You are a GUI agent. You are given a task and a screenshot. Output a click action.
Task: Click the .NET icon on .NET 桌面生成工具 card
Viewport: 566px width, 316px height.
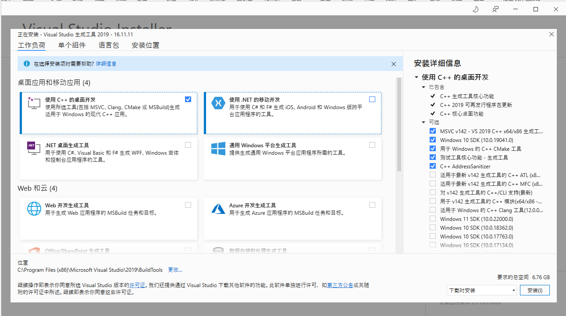point(34,148)
